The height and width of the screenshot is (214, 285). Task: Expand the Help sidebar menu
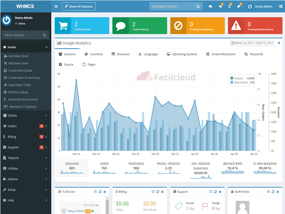click(x=26, y=200)
